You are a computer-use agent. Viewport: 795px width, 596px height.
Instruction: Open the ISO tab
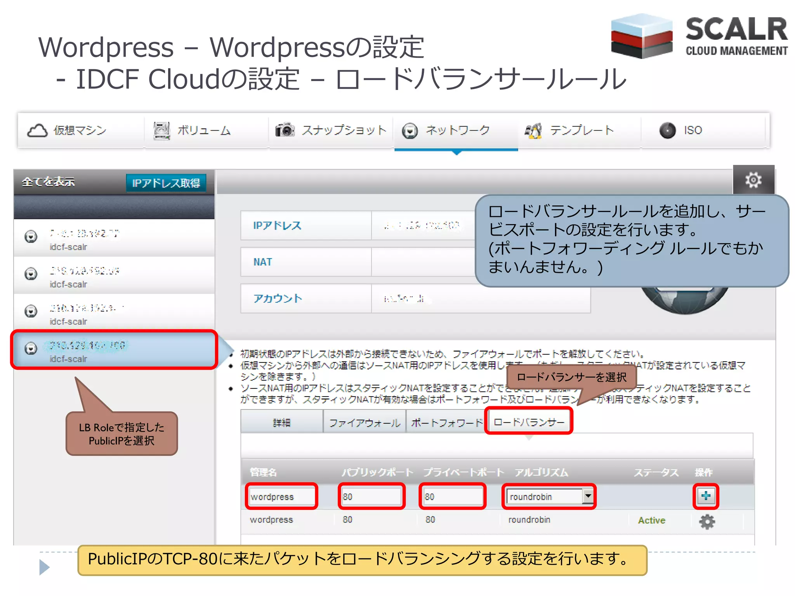(x=703, y=130)
